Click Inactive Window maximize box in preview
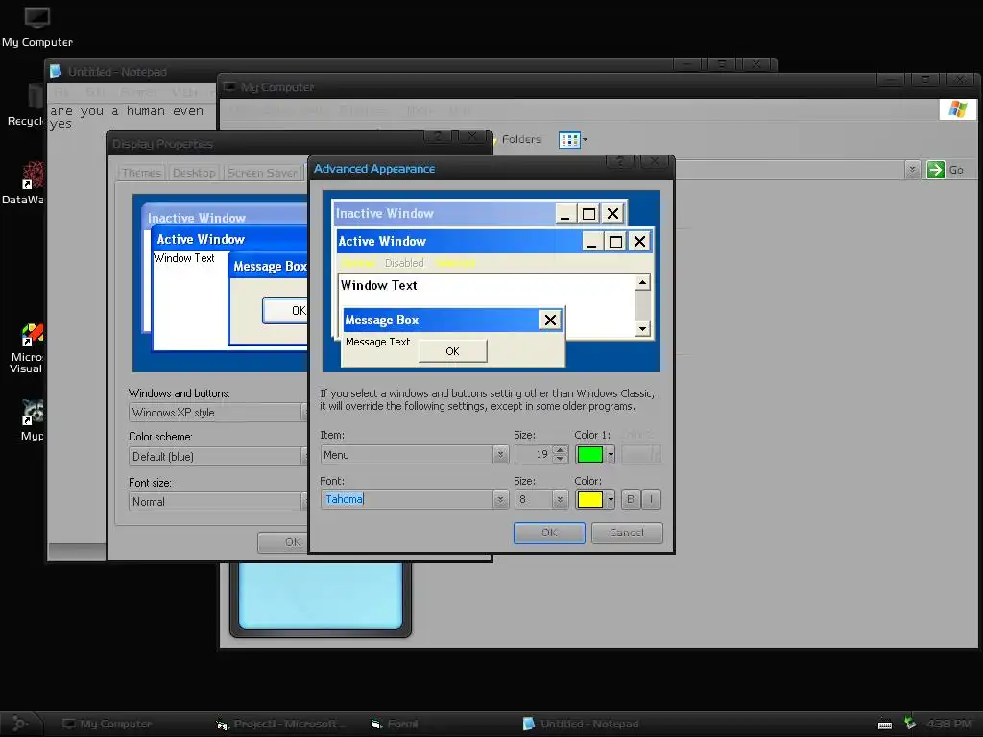983x737 pixels. coord(588,214)
